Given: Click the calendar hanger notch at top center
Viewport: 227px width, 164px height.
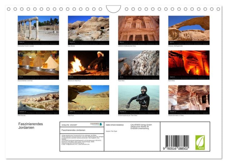Looking at the screenshot, I should point(113,9).
